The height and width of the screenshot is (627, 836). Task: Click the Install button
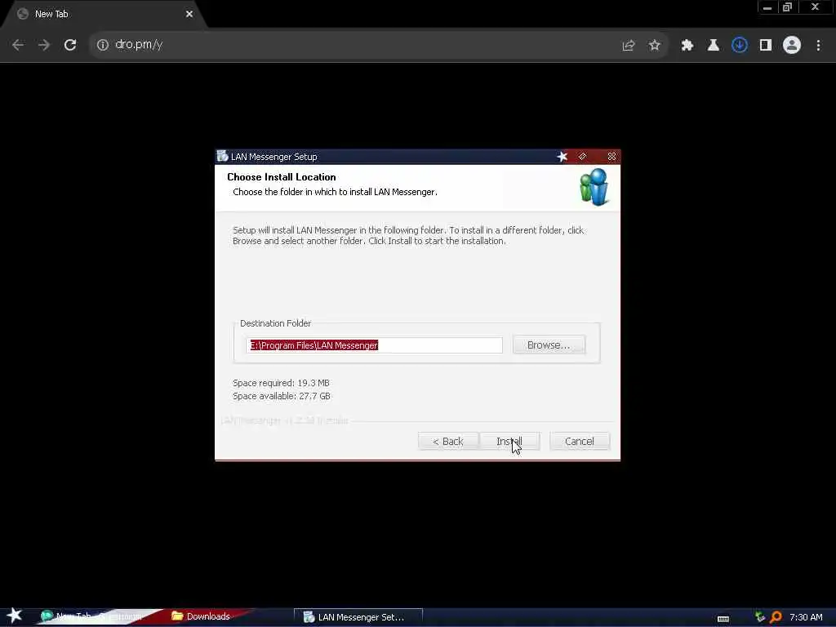tap(509, 441)
